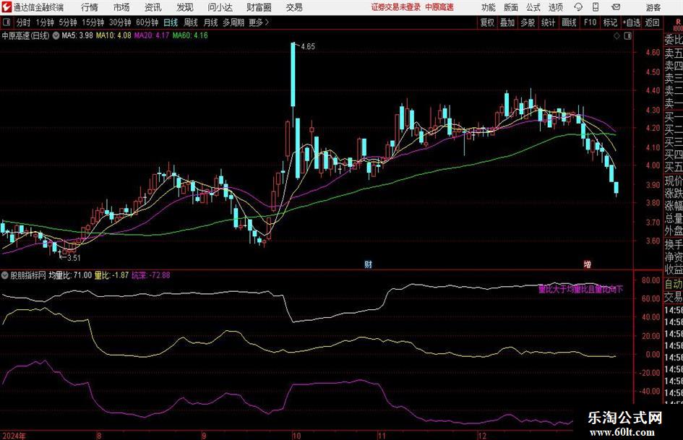Open the 财富圈 menu
This screenshot has height=440, width=683.
click(259, 7)
